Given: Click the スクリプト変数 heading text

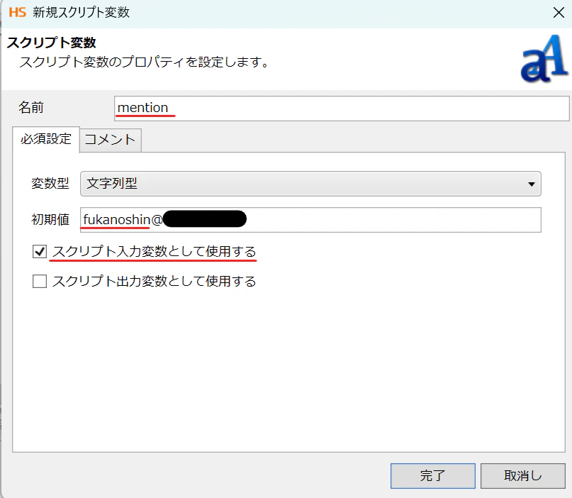Looking at the screenshot, I should tap(52, 43).
